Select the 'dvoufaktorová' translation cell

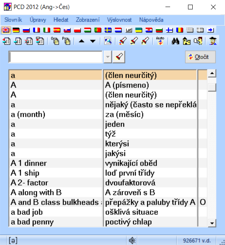click(x=150, y=182)
